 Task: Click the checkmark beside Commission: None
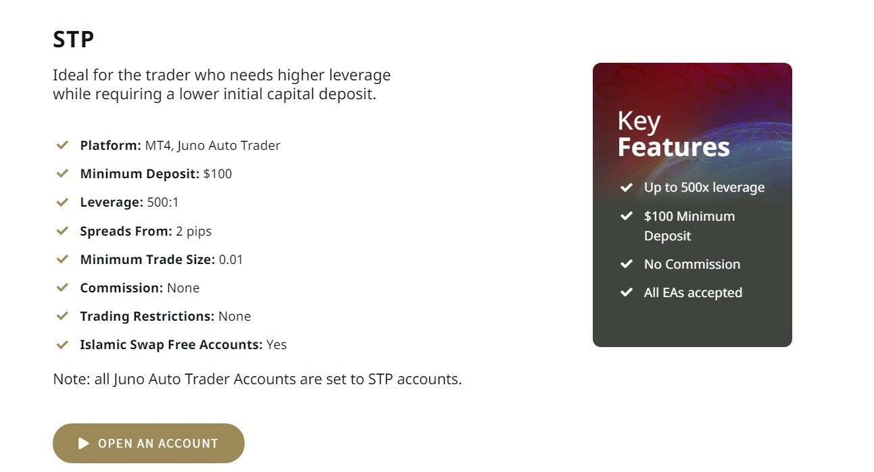(x=62, y=288)
